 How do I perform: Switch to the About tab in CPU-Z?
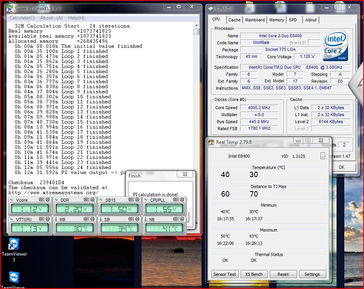311,20
